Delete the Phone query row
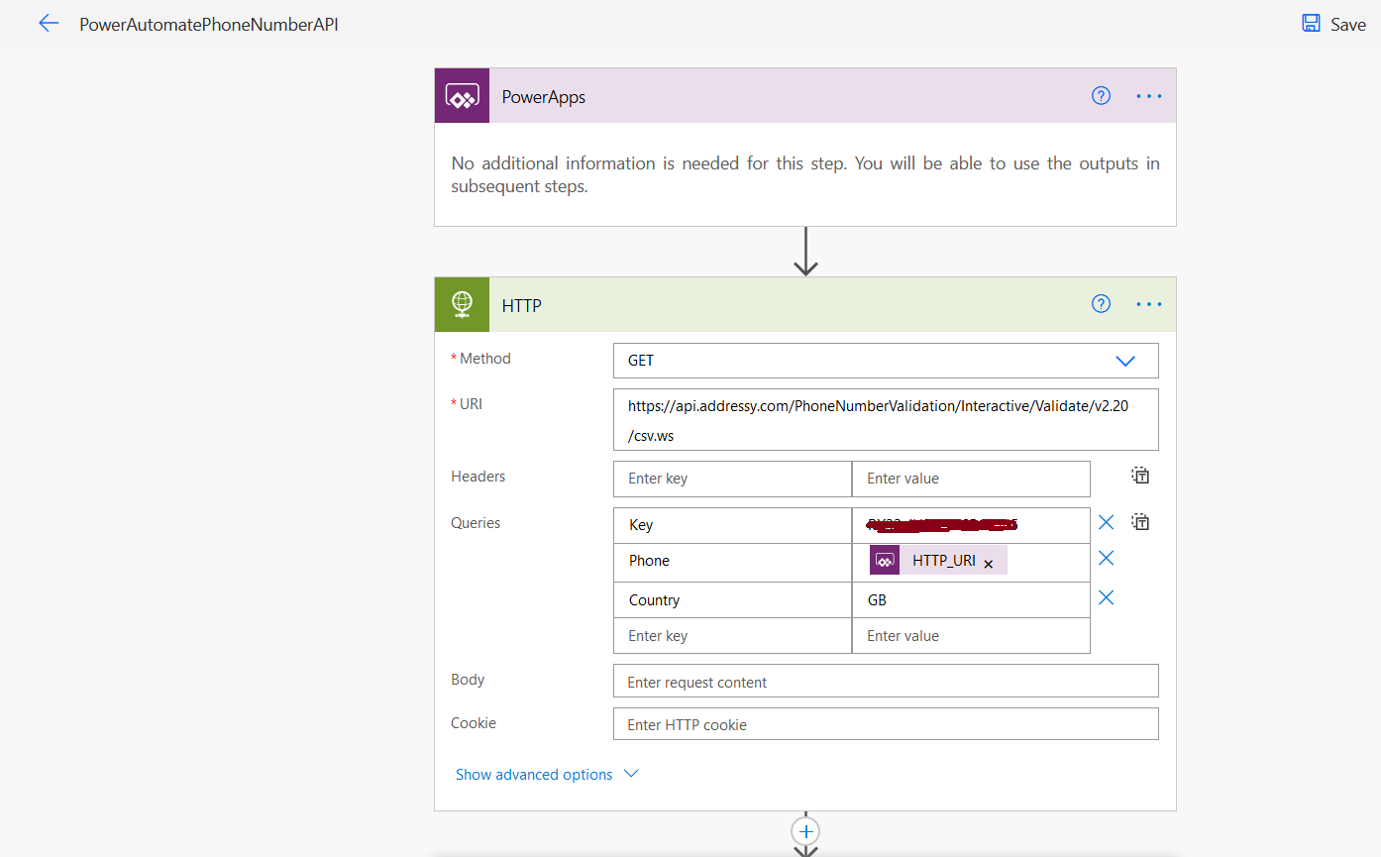Screen dimensions: 1381x857 pos(1106,558)
